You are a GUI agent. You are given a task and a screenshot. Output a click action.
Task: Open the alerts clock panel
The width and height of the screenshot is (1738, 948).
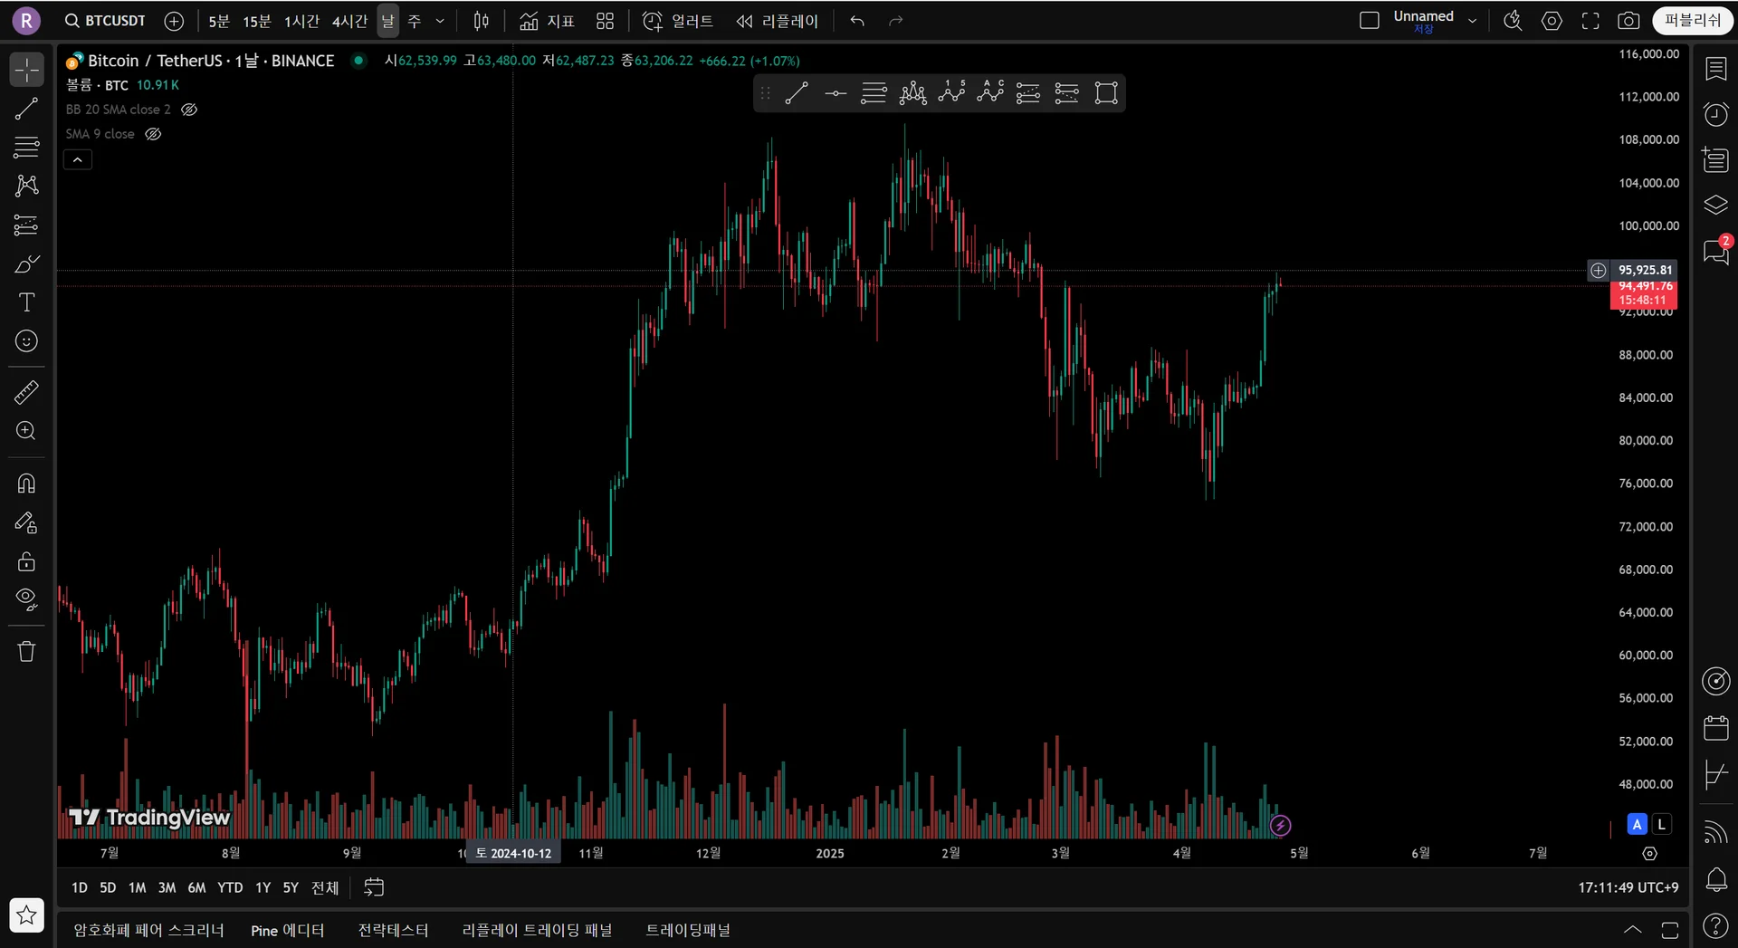pos(1715,114)
